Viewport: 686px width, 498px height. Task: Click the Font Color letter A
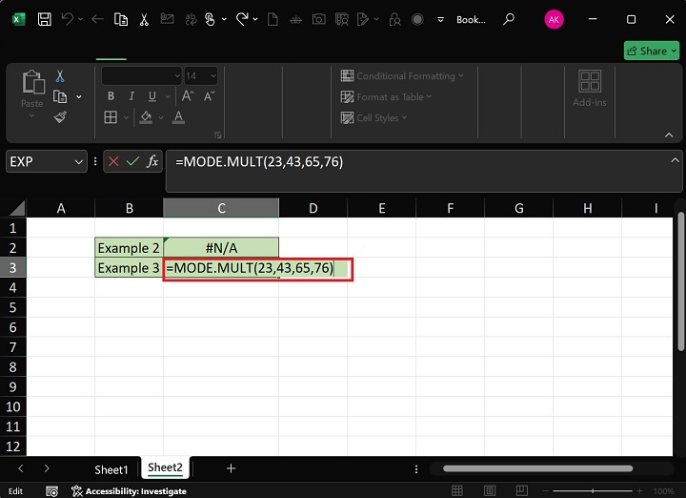tap(178, 117)
